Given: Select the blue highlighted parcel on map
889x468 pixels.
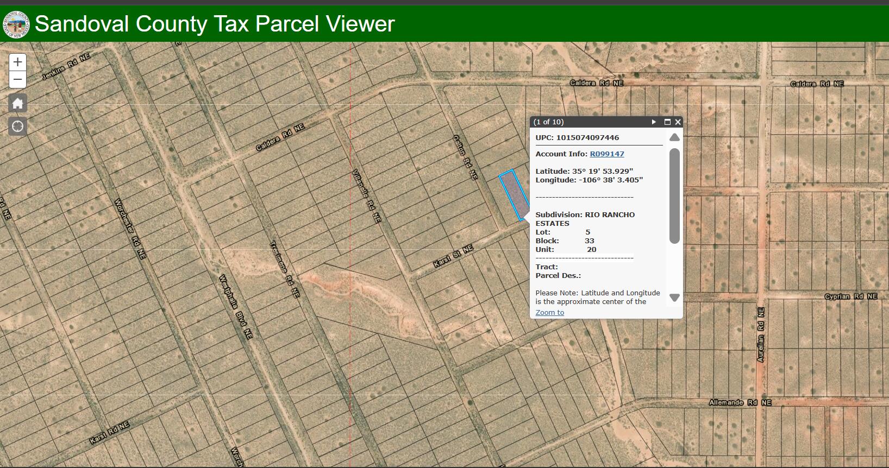Looking at the screenshot, I should point(514,195).
